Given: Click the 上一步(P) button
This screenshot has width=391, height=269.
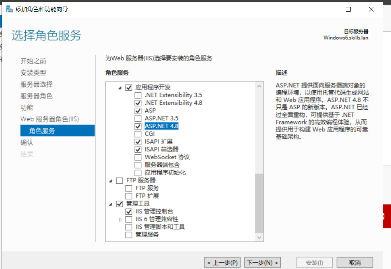Looking at the screenshot, I should point(222,262).
